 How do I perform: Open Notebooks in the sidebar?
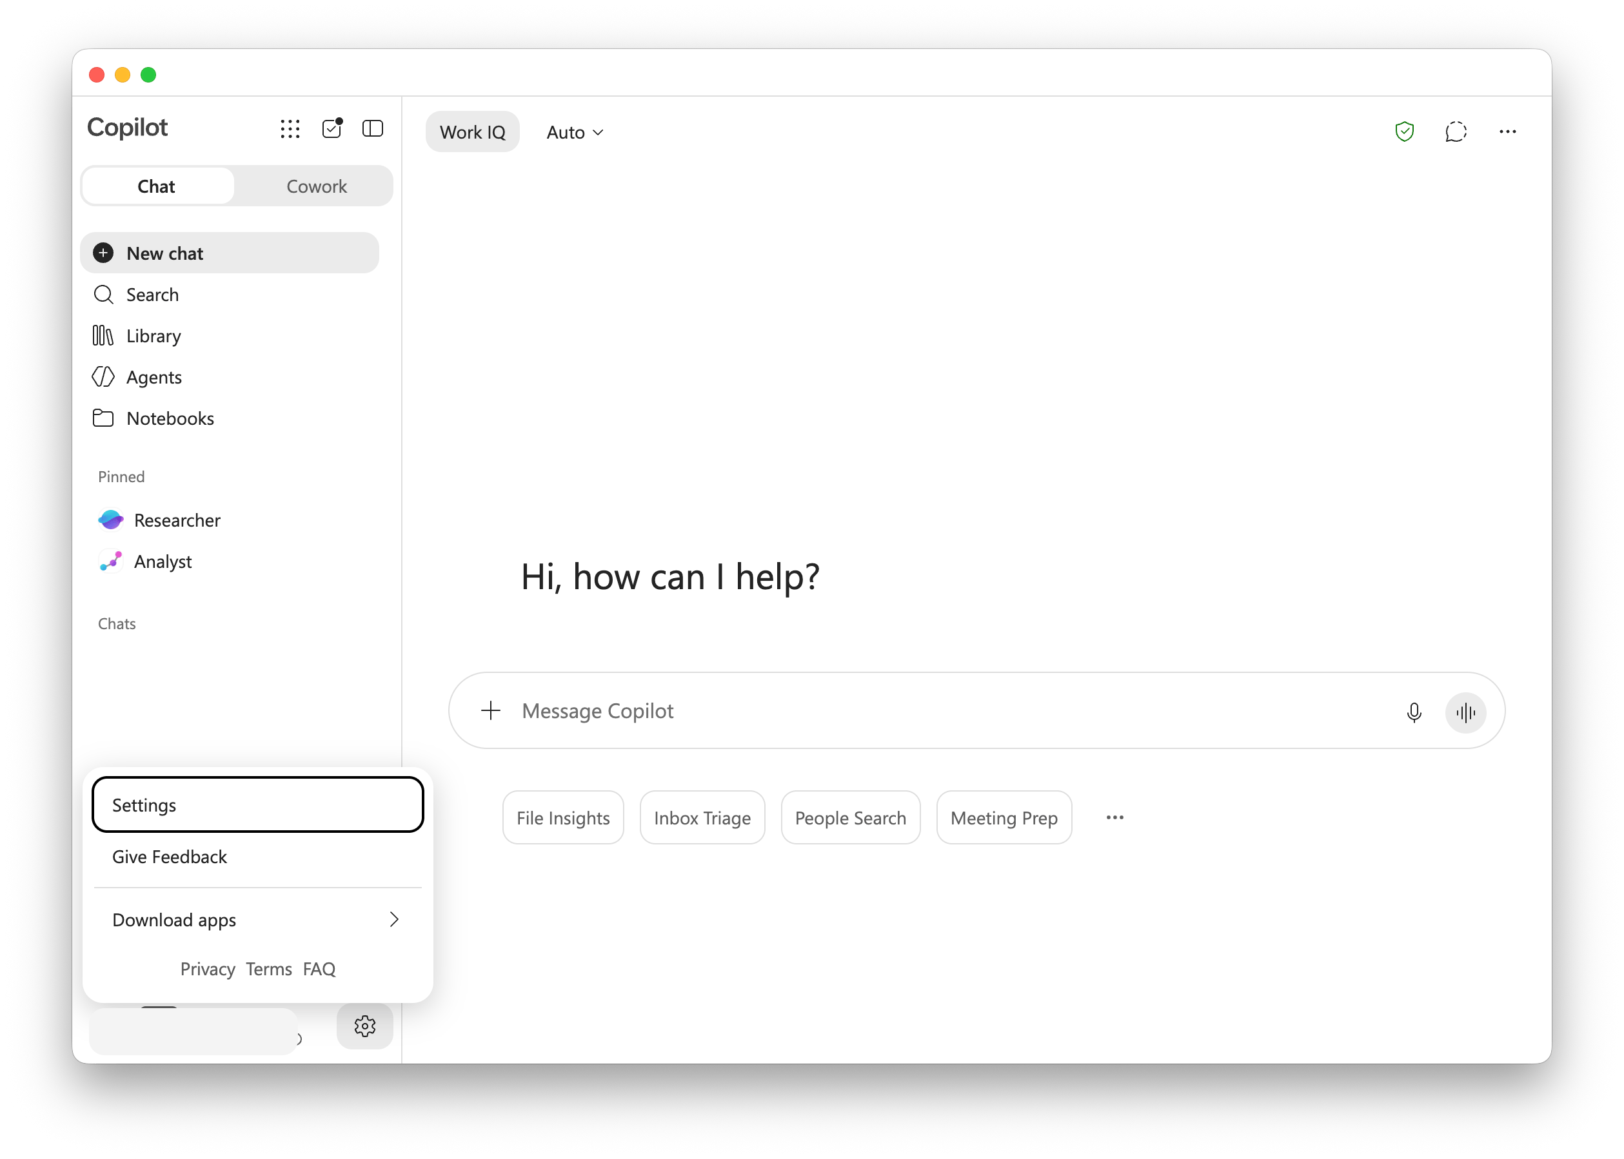(229, 418)
